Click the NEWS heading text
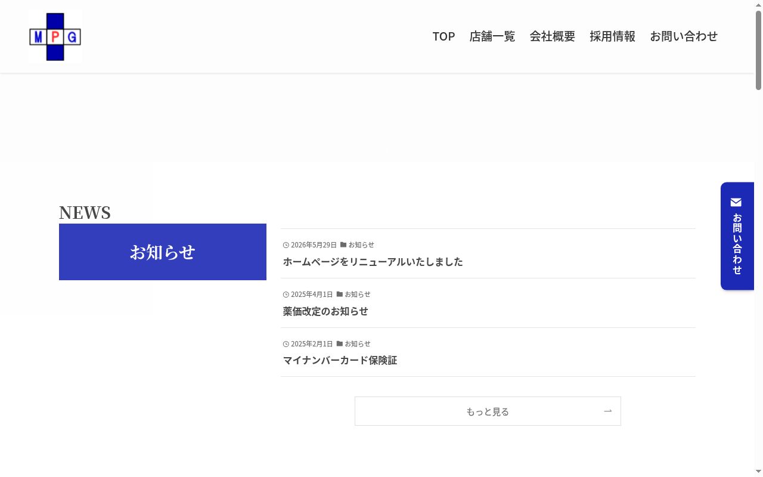Viewport: 763px width, 477px height. pyautogui.click(x=85, y=212)
